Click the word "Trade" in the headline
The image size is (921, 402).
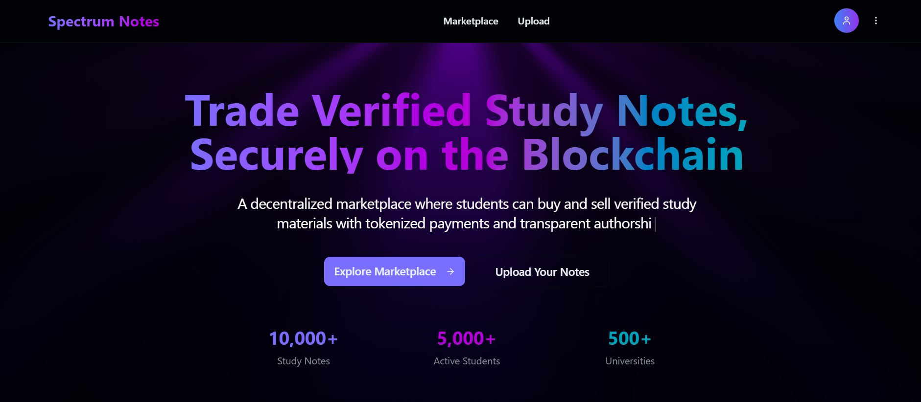[x=242, y=111]
